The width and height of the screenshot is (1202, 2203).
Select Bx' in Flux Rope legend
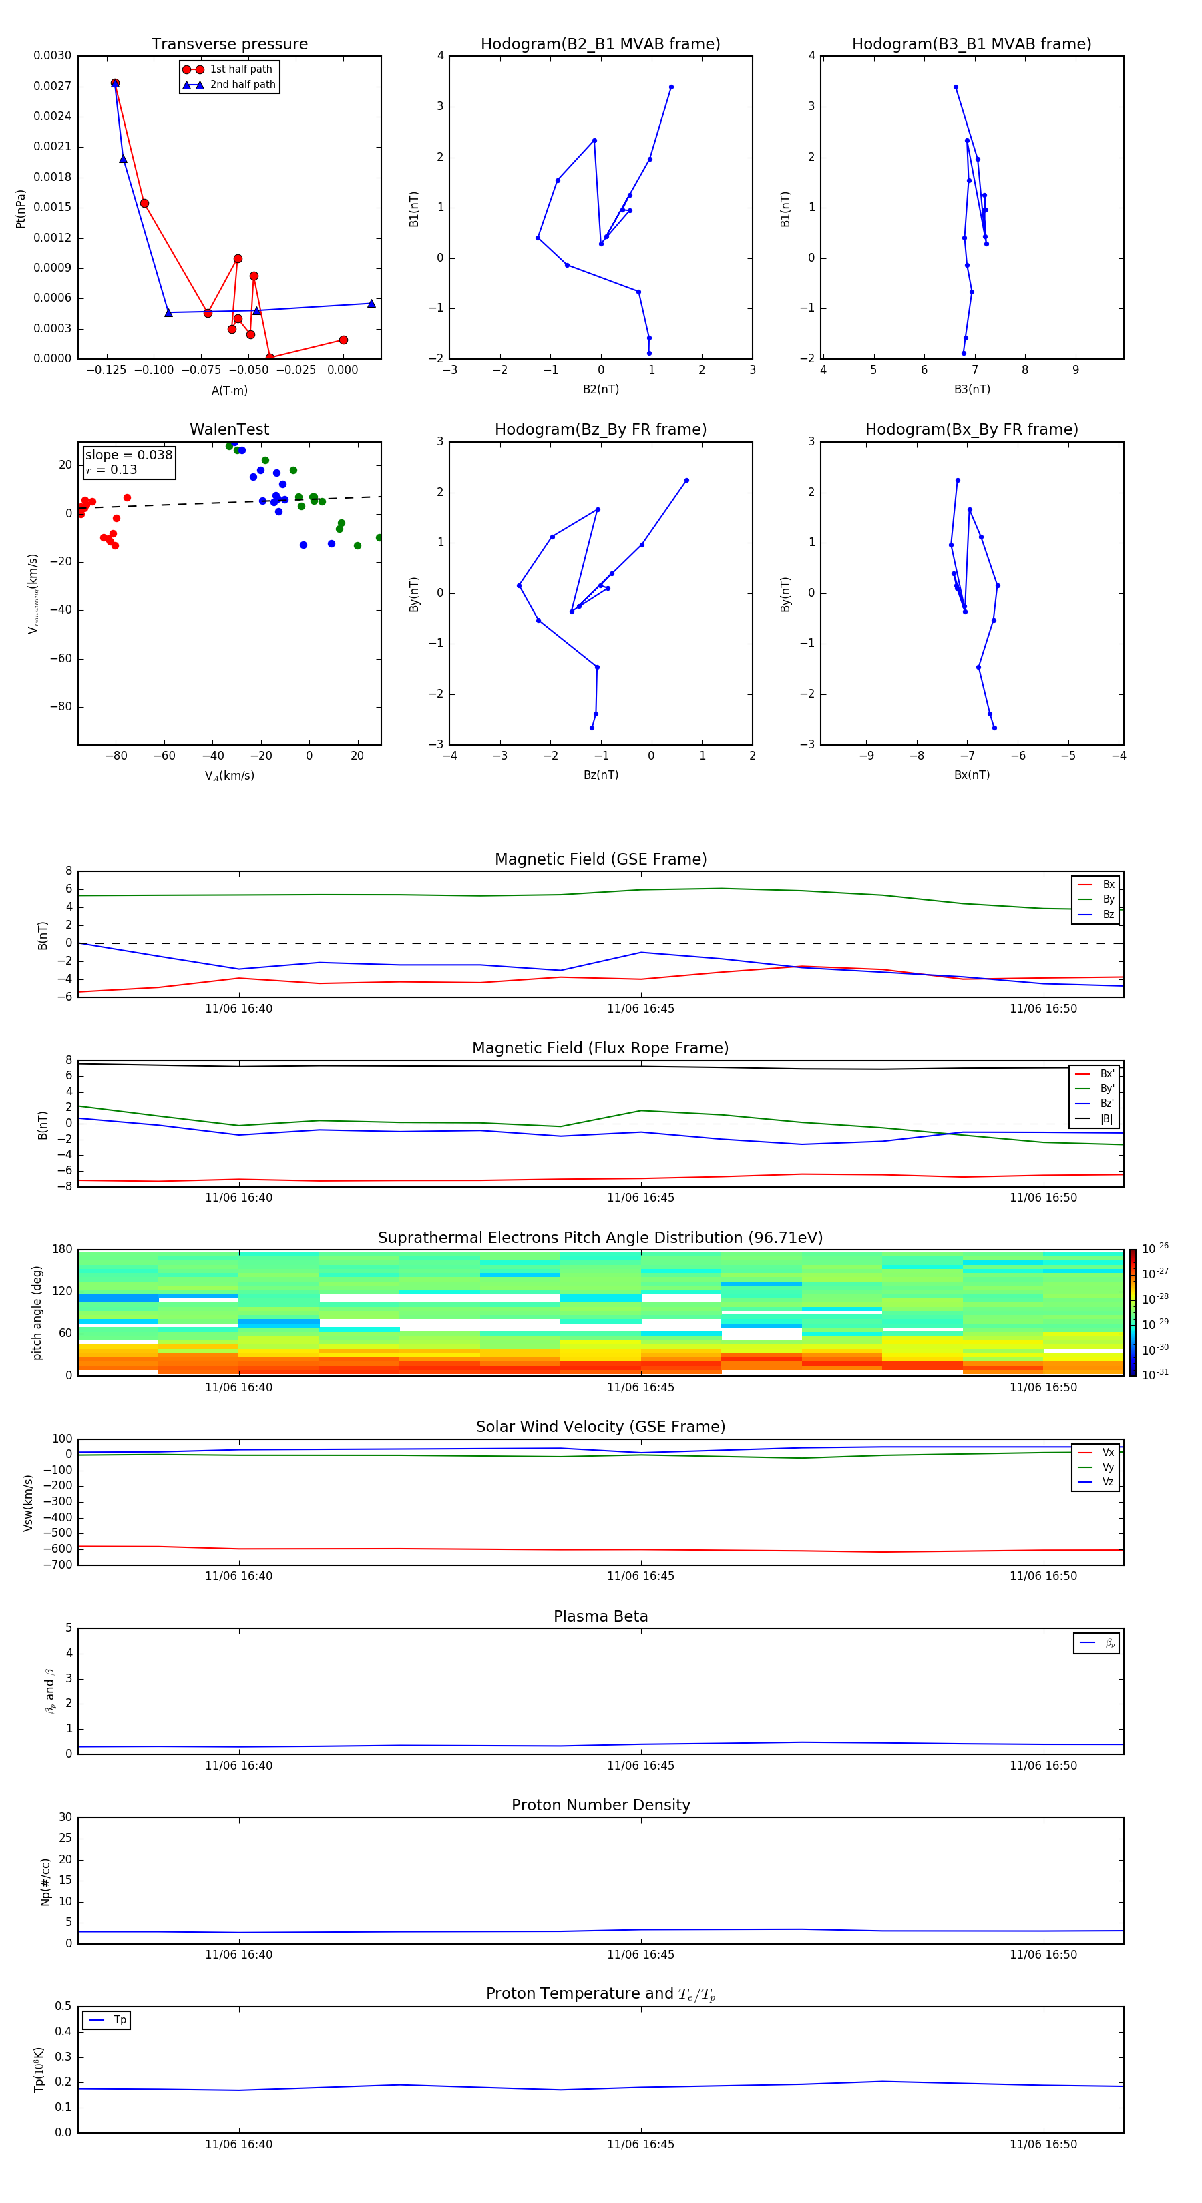tap(1095, 1074)
